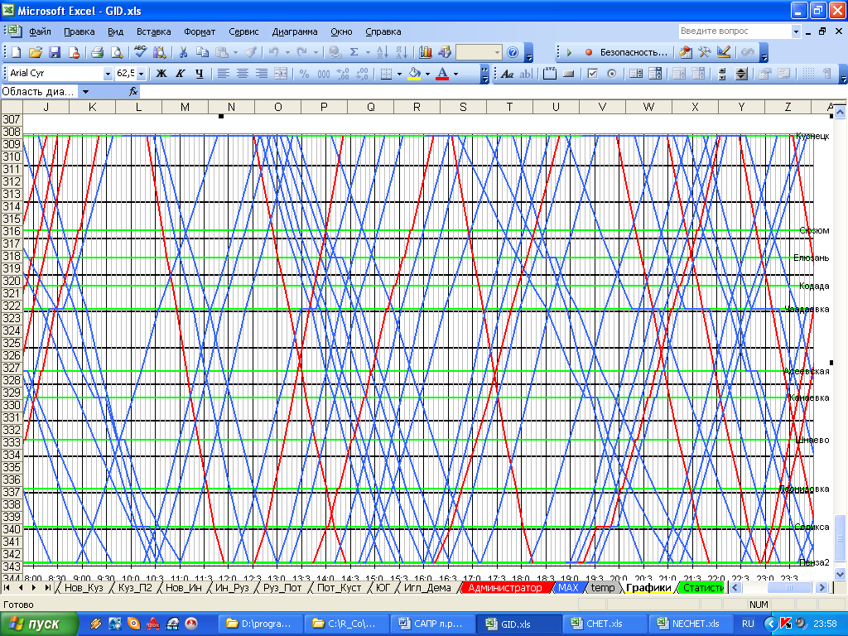Toggle Design Mode ruler icon
The height and width of the screenshot is (636, 848).
pyautogui.click(x=724, y=52)
